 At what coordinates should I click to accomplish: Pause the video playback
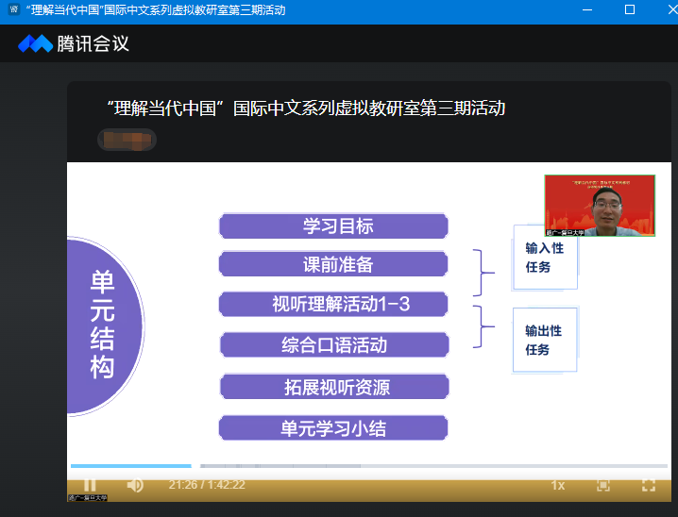point(90,485)
